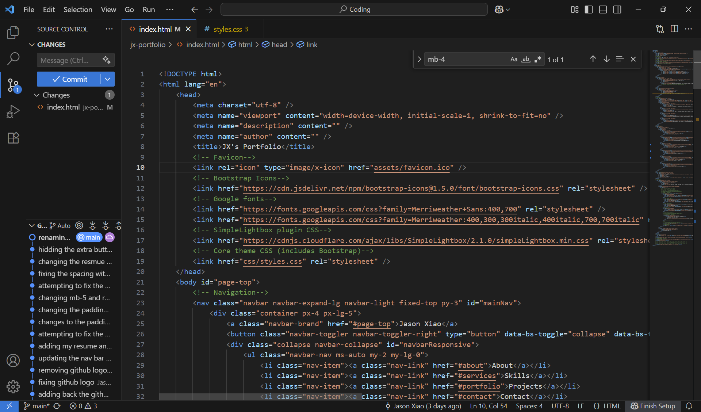Open the Explorer view in activity bar
Image resolution: width=701 pixels, height=412 pixels.
13,32
